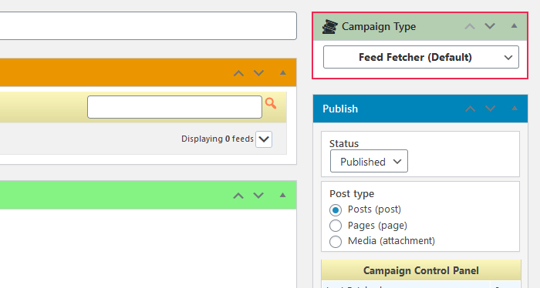
Task: Move orange feeds panel up
Action: (x=238, y=73)
